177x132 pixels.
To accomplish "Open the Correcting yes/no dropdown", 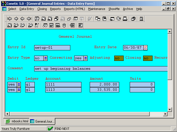I will [x=86, y=58].
